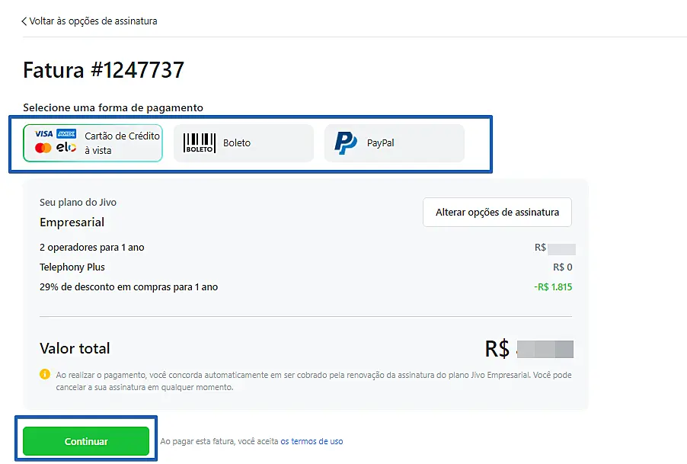
Task: Select the Boleto payment option
Action: point(244,142)
